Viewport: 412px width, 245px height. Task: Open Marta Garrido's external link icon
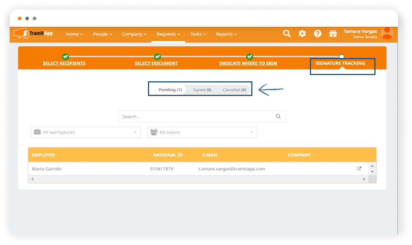(359, 169)
